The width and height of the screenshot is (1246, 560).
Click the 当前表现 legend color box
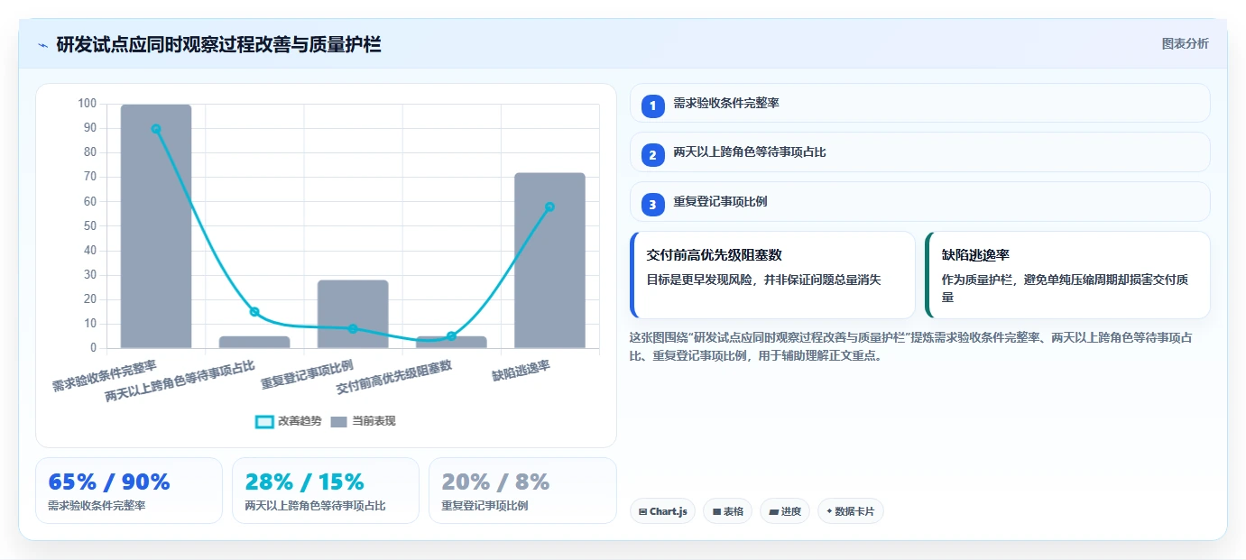(x=338, y=421)
